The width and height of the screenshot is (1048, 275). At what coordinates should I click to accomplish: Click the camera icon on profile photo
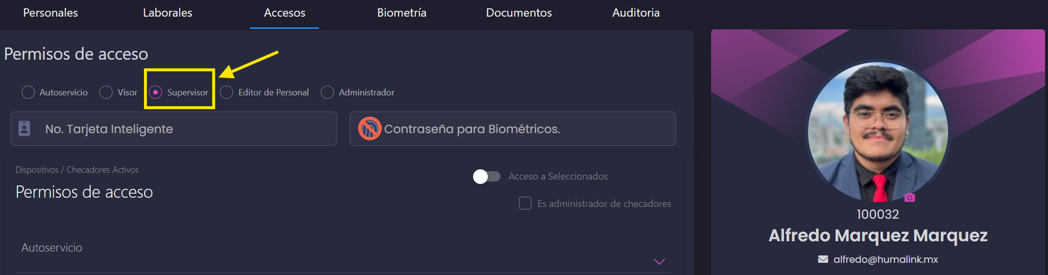[909, 198]
